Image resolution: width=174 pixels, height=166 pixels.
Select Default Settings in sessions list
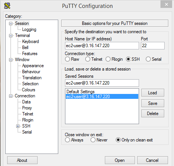[80, 92]
